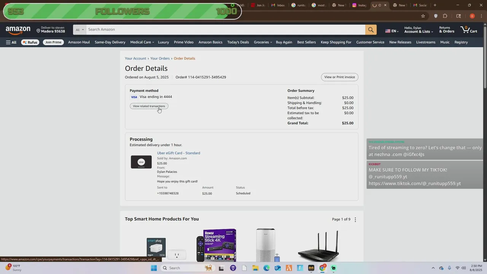Viewport: 487px width, 274px height.
Task: Click the Windows taskbar Search box
Action: 187,268
